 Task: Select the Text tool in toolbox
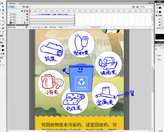tap(3, 17)
